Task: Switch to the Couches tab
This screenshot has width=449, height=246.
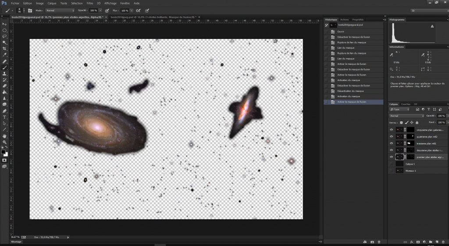Action: point(406,104)
